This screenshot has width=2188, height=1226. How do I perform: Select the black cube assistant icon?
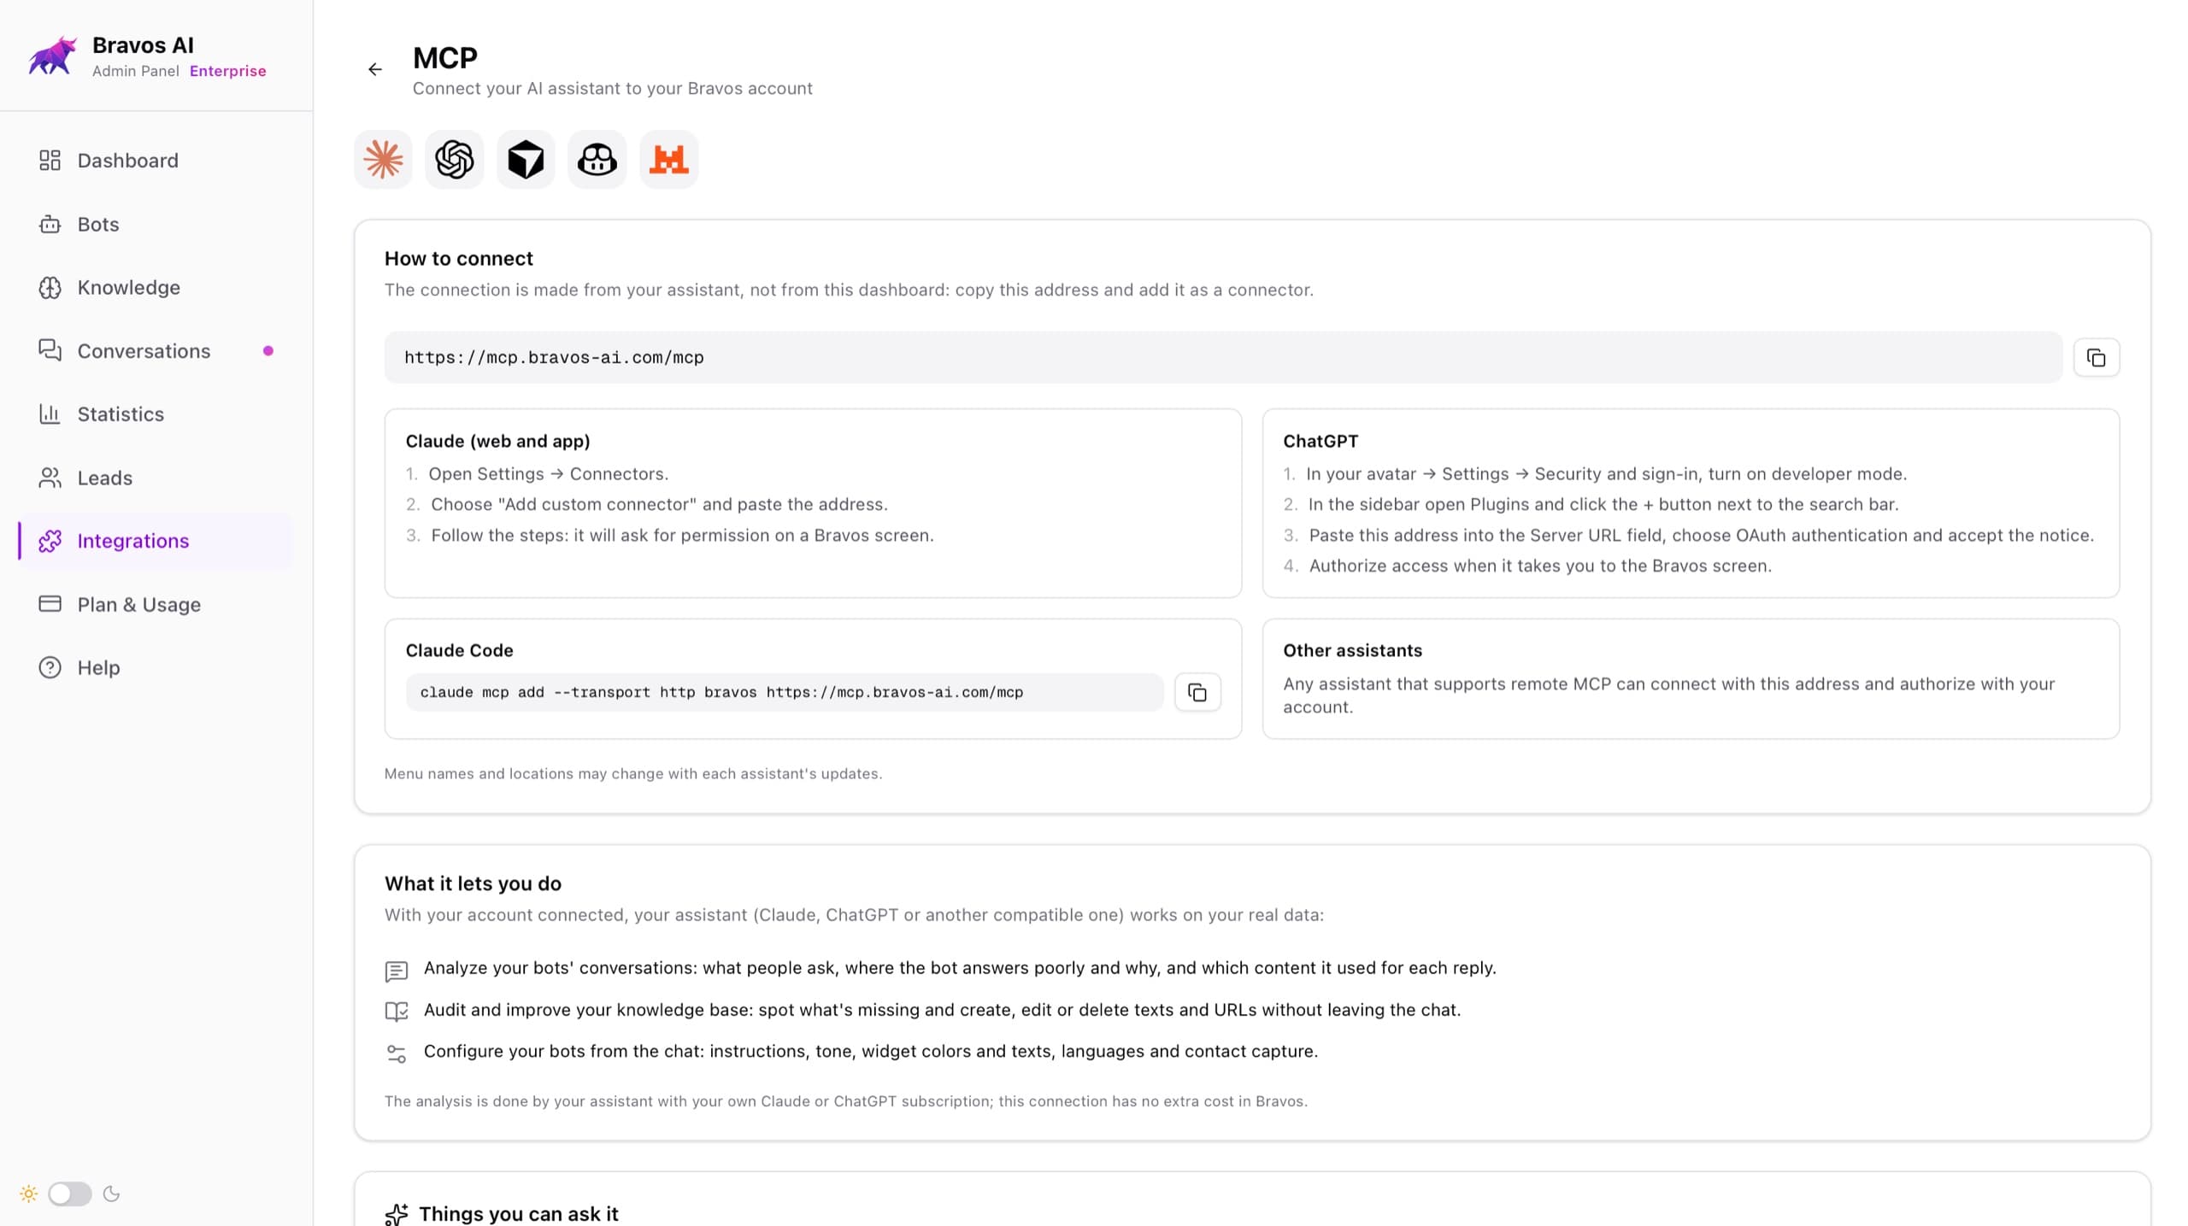tap(526, 160)
